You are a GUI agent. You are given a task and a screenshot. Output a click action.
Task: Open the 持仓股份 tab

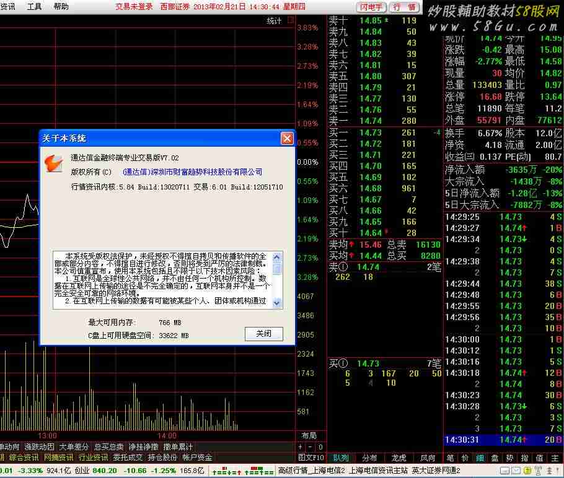click(x=162, y=458)
